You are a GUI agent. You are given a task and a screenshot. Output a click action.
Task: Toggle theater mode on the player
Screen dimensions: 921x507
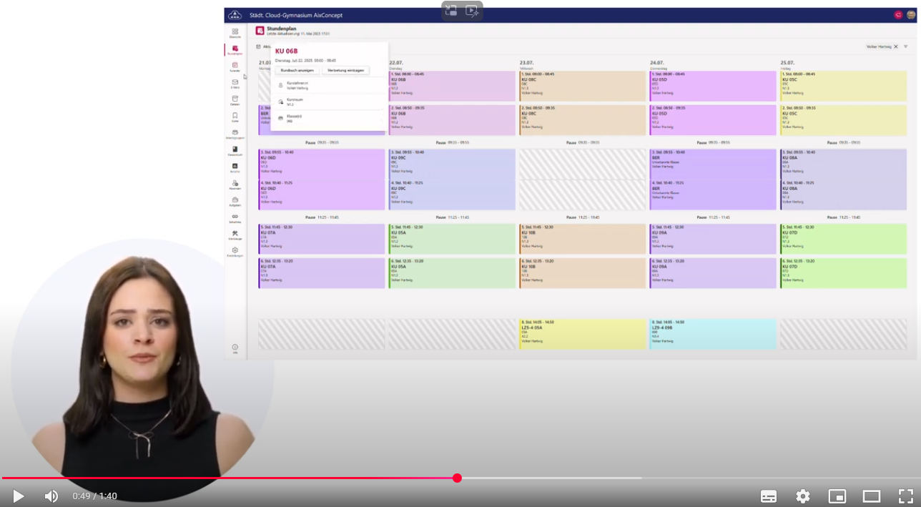(x=871, y=496)
